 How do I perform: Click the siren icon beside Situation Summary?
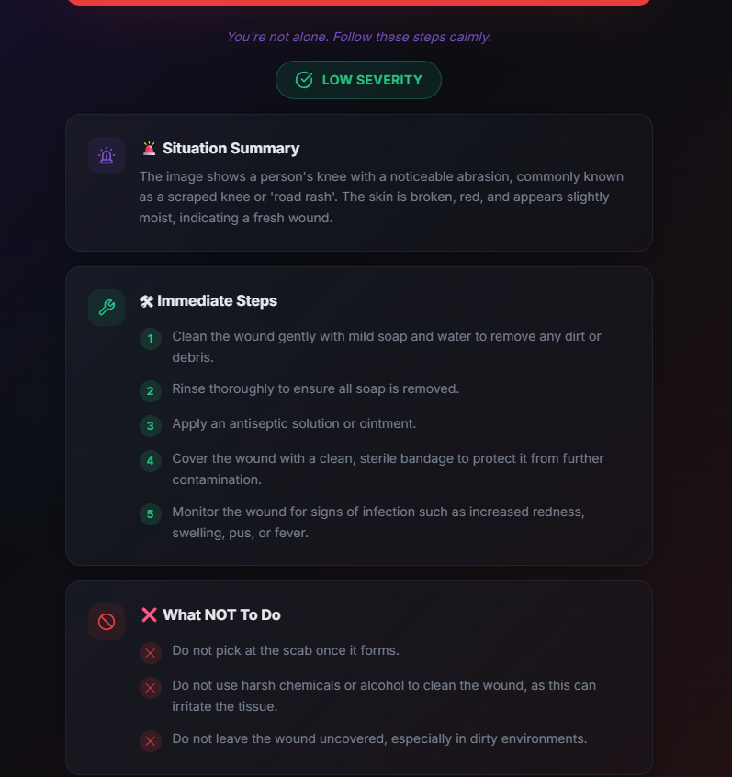point(107,155)
